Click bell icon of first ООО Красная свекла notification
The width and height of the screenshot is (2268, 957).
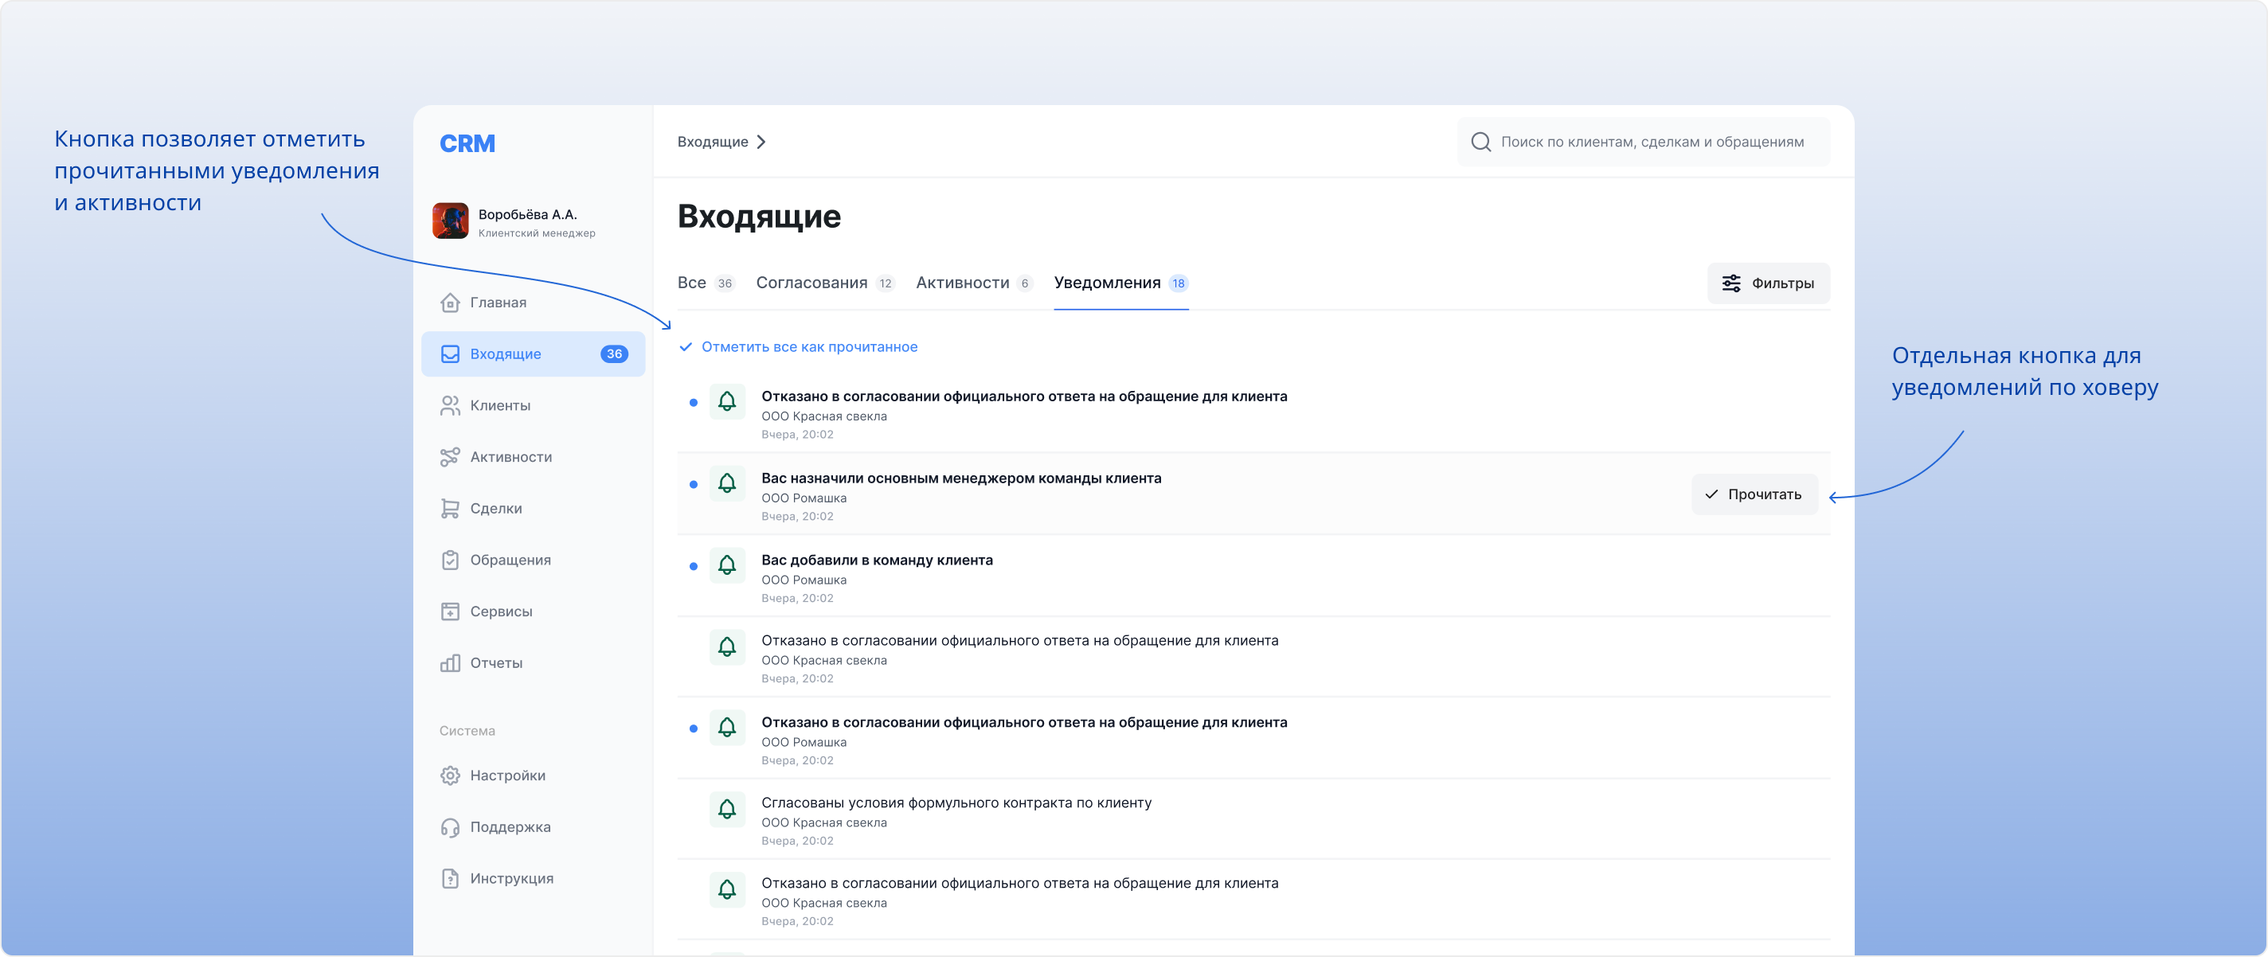pyautogui.click(x=727, y=402)
